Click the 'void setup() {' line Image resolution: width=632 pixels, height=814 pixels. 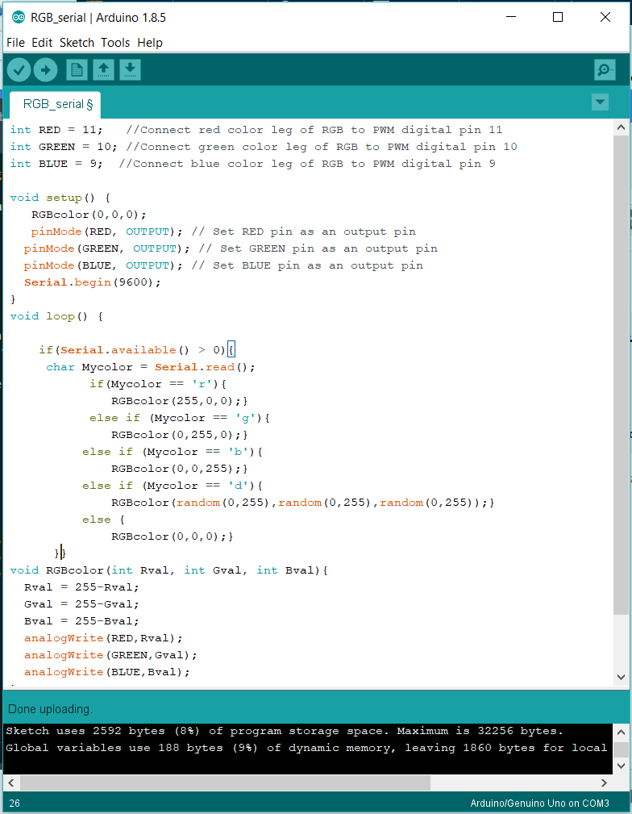point(60,198)
